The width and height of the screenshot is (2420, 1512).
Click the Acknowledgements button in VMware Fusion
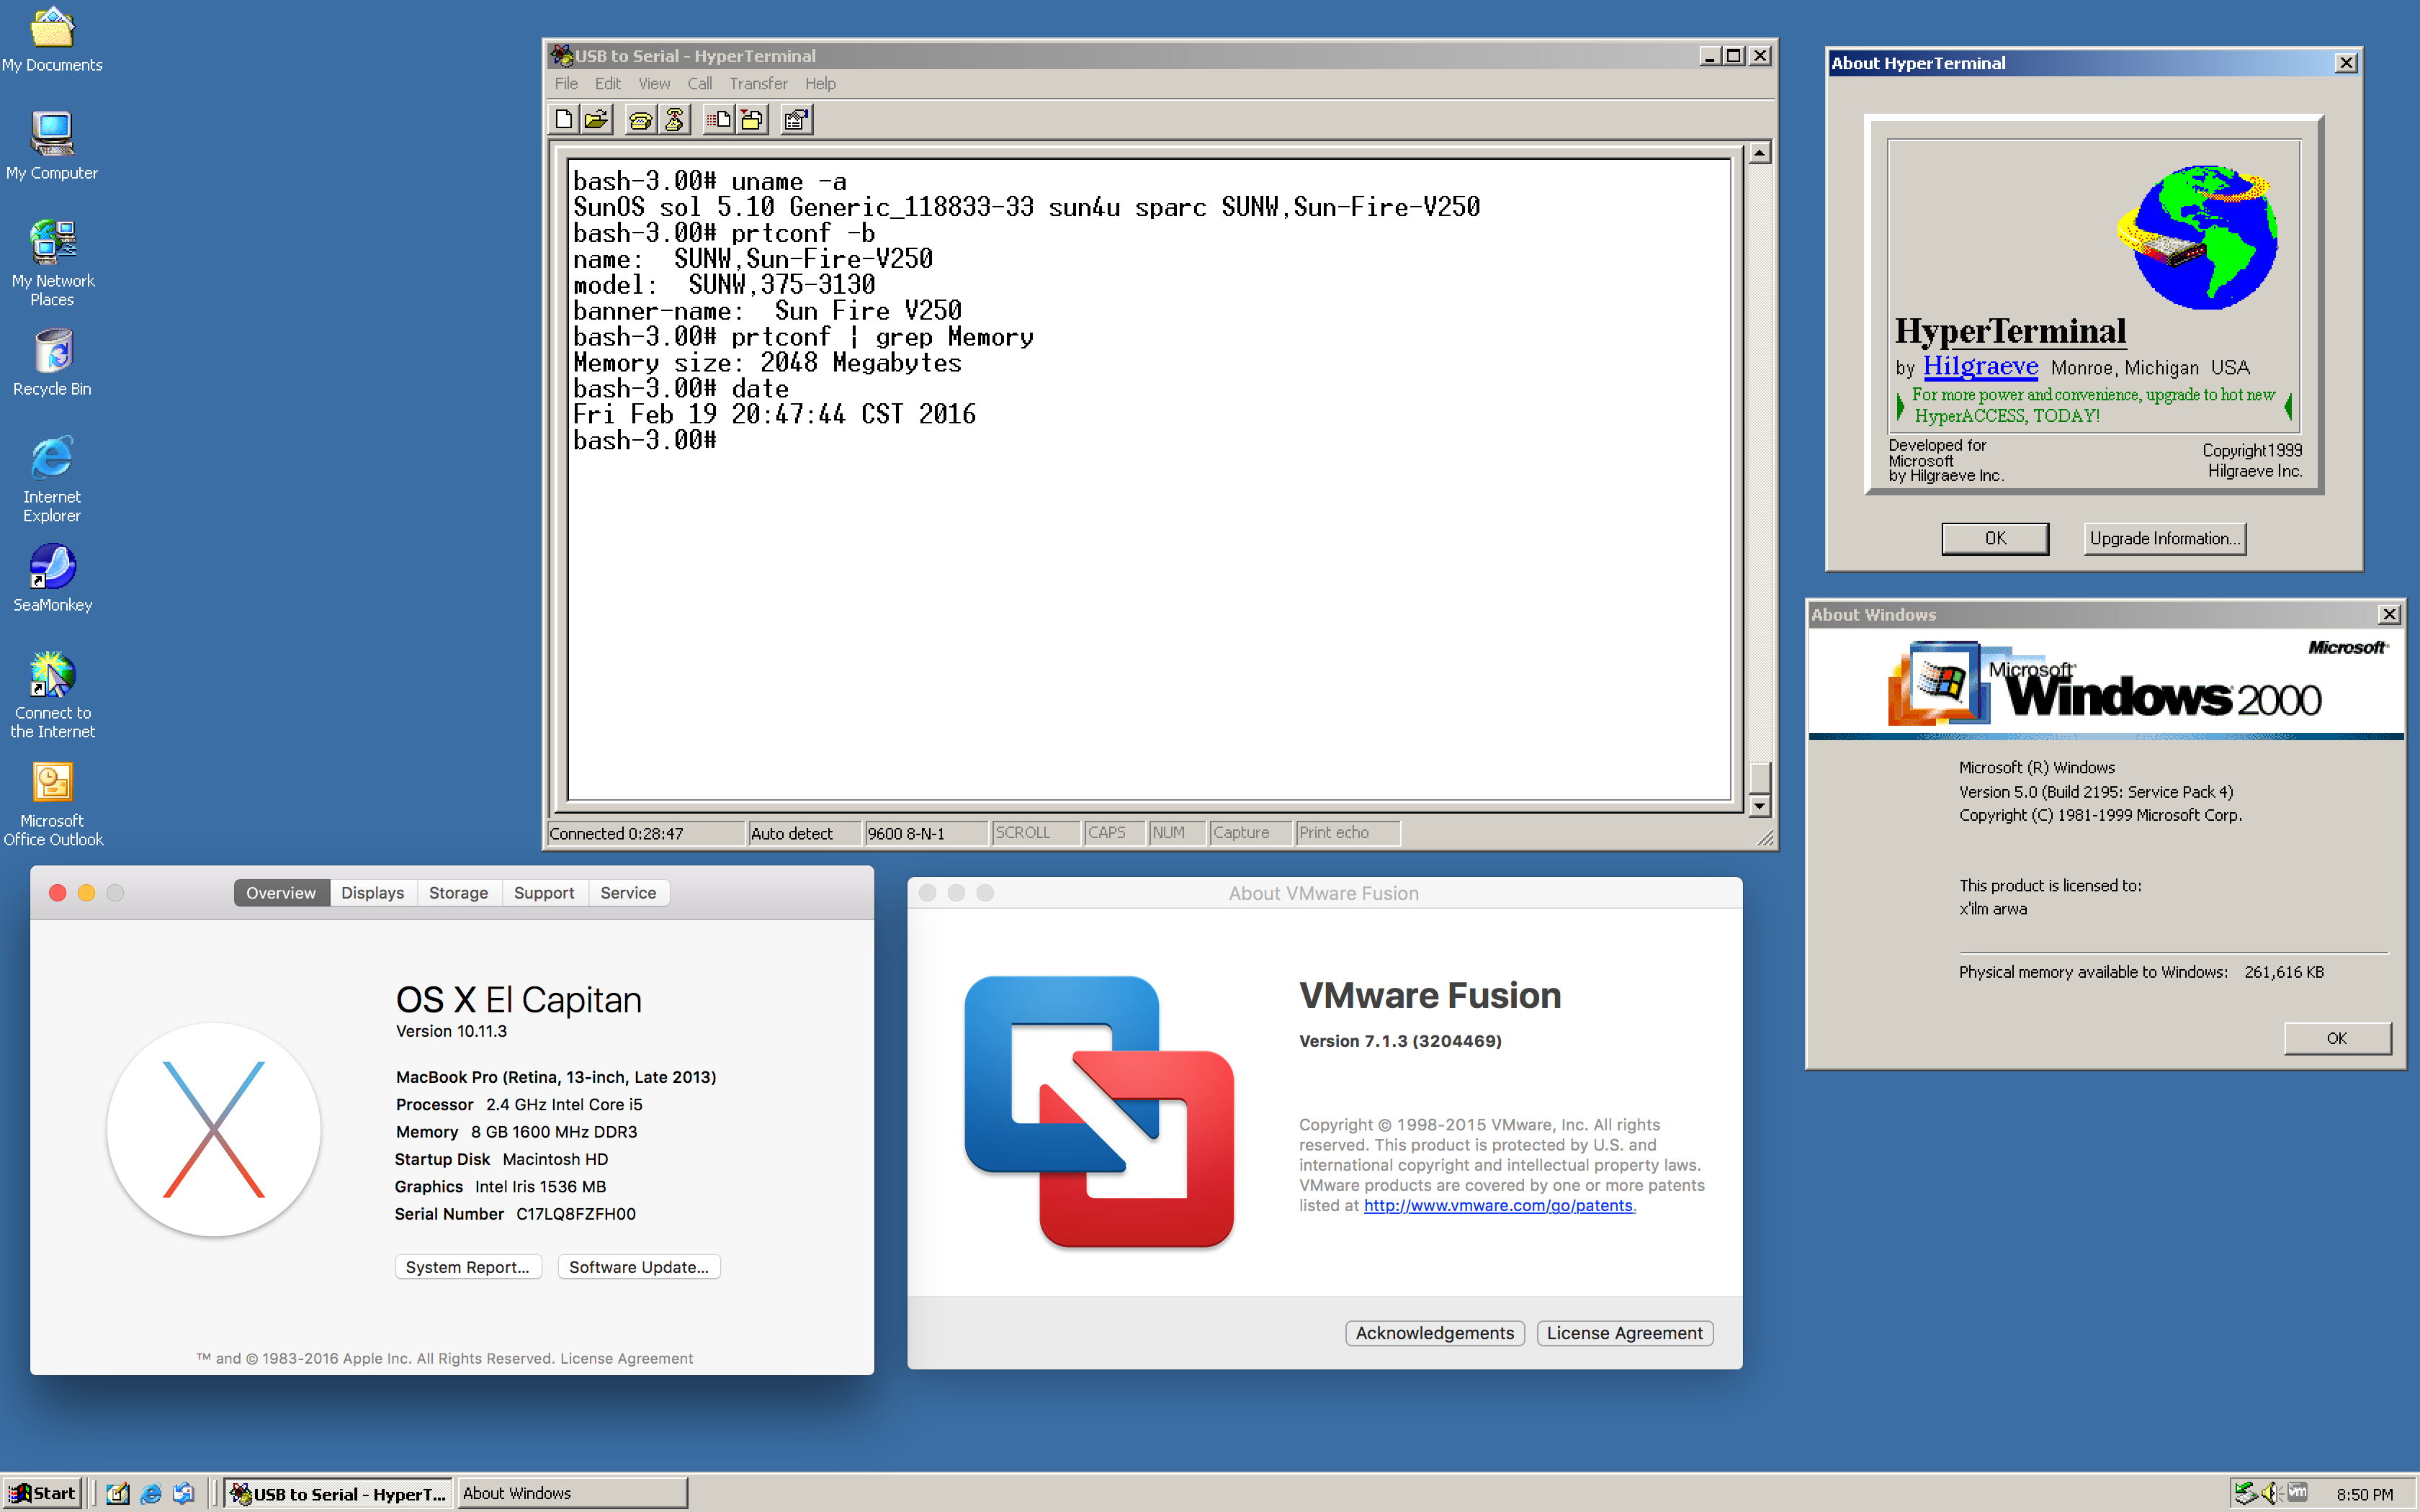[1434, 1333]
